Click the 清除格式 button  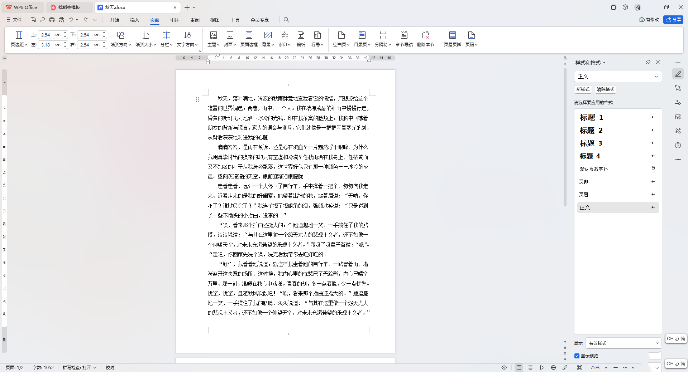click(x=606, y=89)
